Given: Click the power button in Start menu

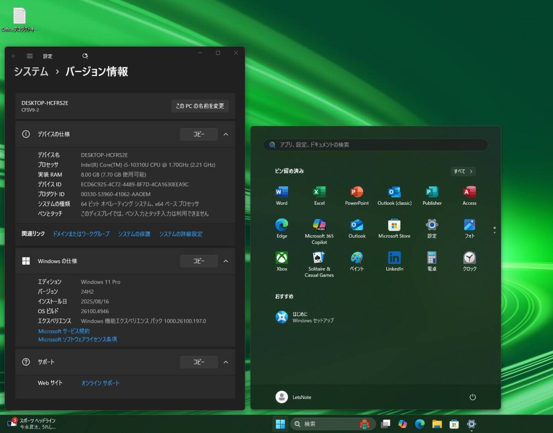Looking at the screenshot, I should click(x=472, y=397).
